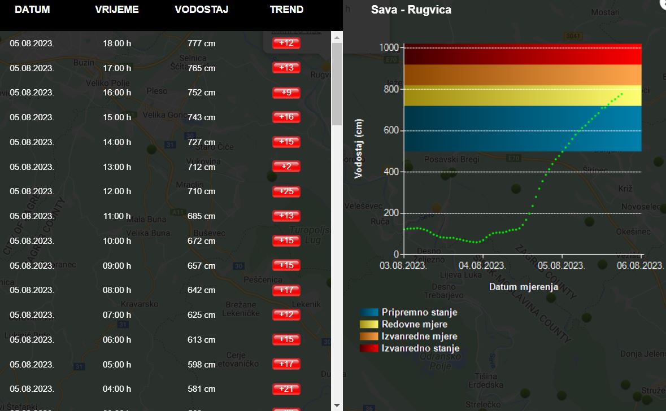Click the 12:00 h time cell

(117, 191)
